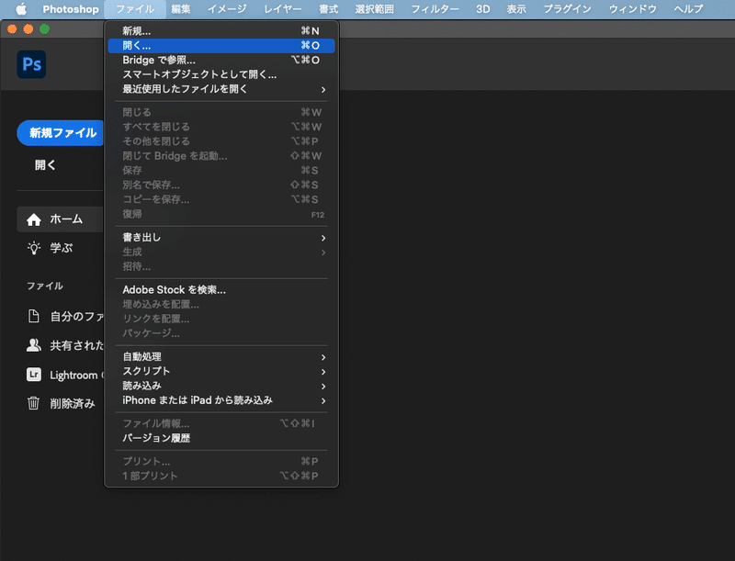Open the 編集 menu in menu bar
Screen dimensions: 735x561
pos(181,9)
